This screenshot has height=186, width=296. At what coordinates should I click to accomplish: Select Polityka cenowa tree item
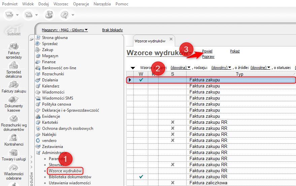tap(57, 104)
